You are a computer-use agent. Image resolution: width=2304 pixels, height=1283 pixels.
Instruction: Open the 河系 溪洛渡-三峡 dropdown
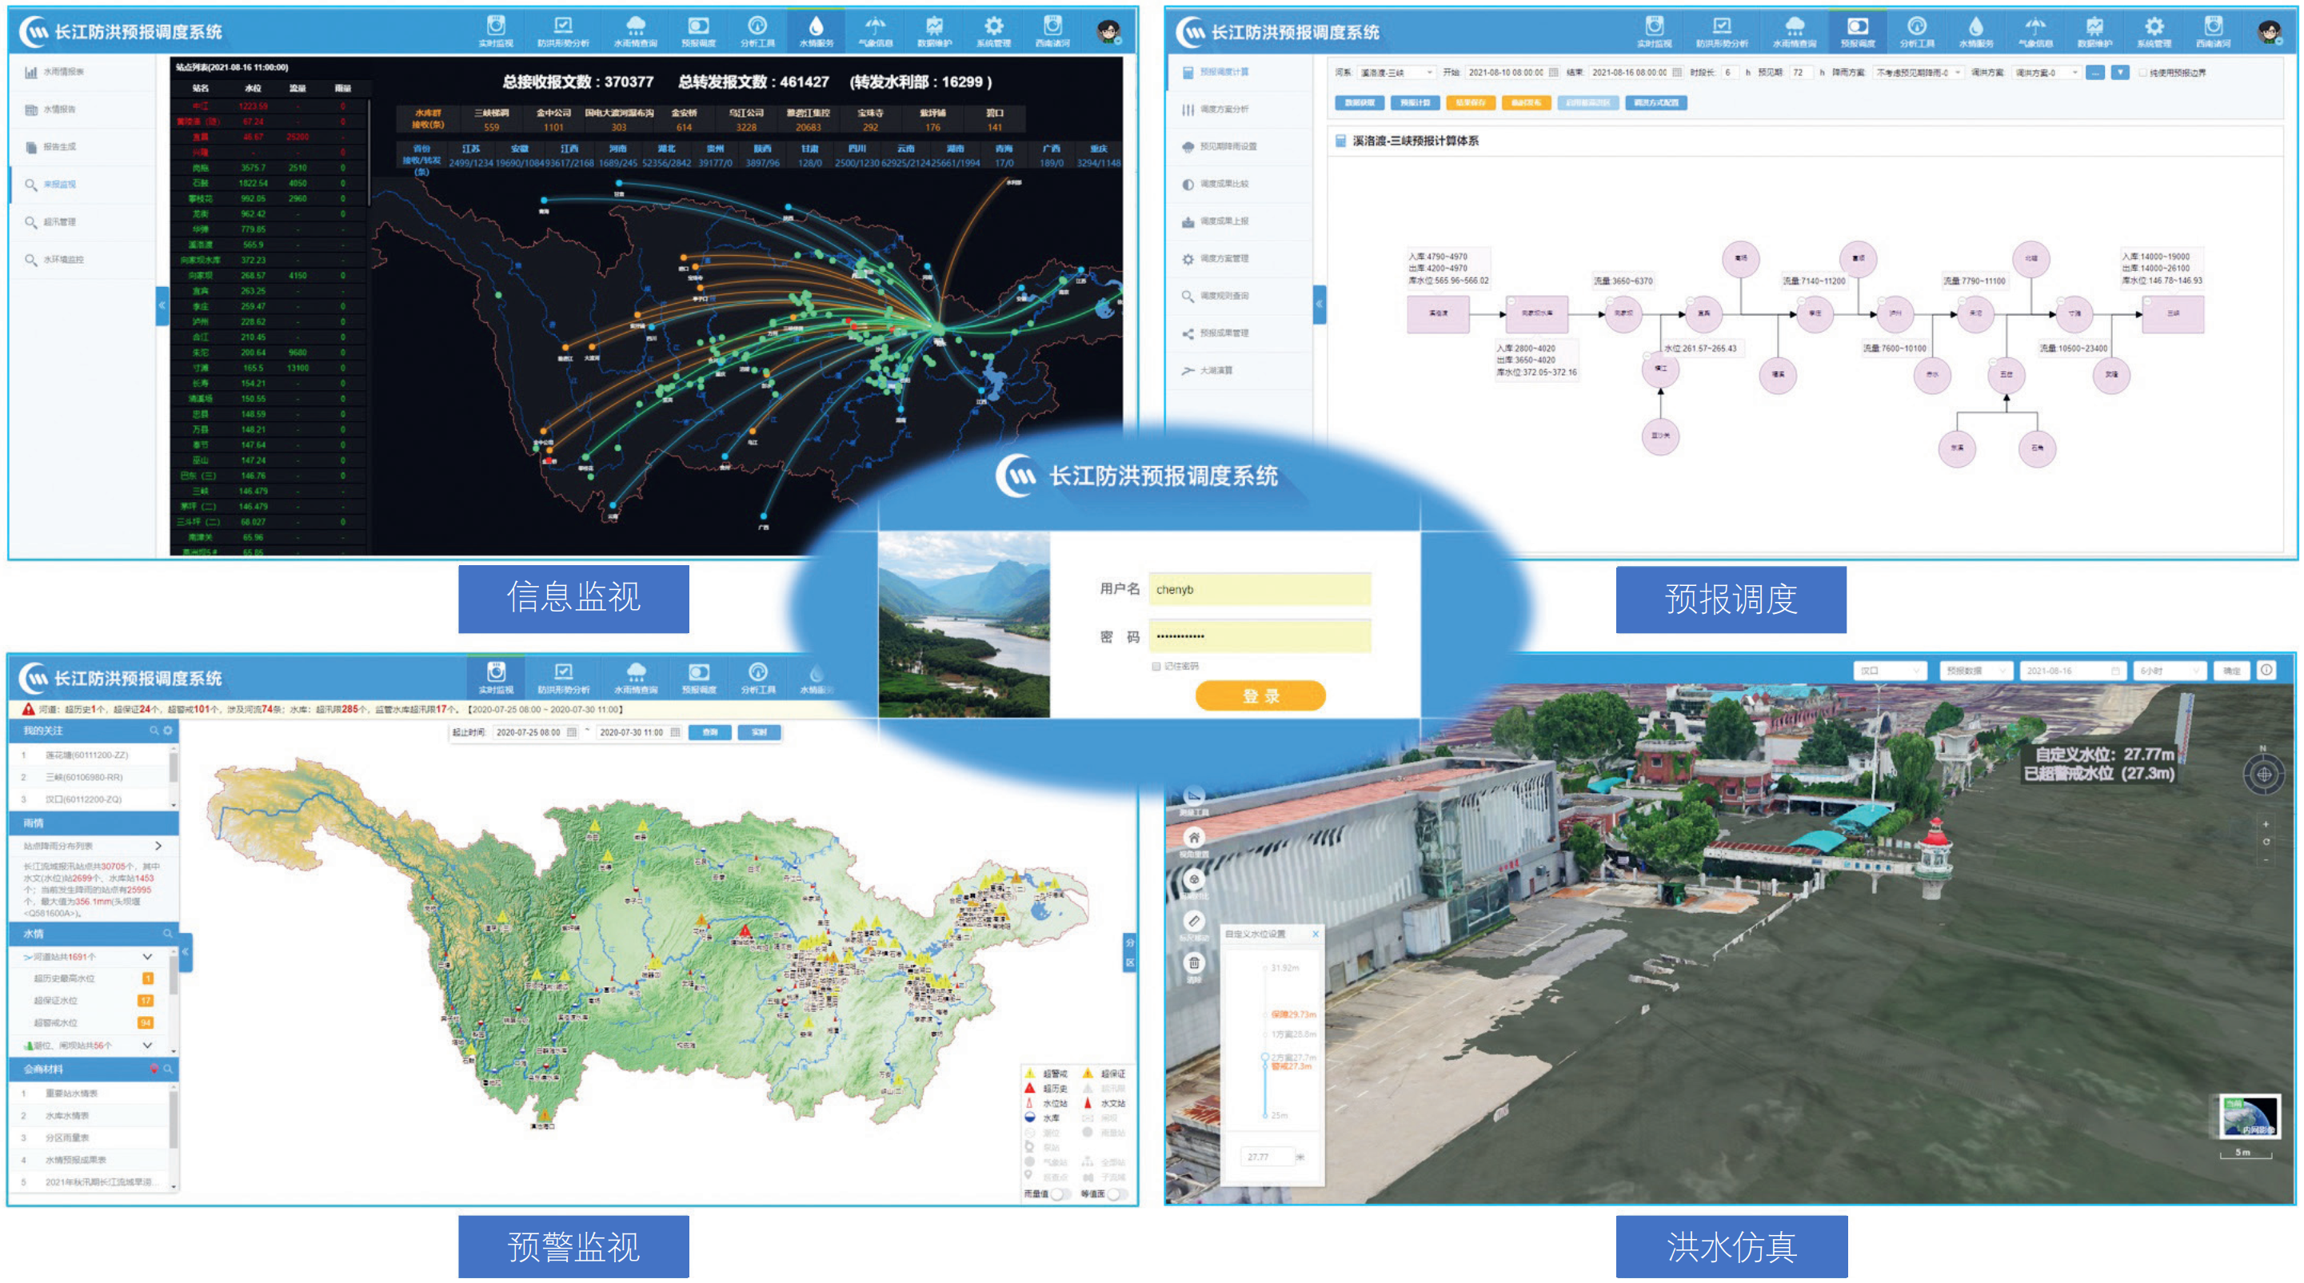1396,73
